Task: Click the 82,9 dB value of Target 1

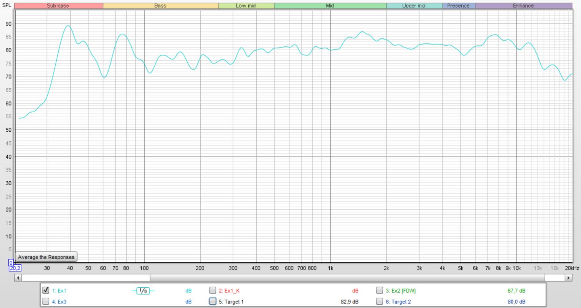Action: [x=350, y=302]
